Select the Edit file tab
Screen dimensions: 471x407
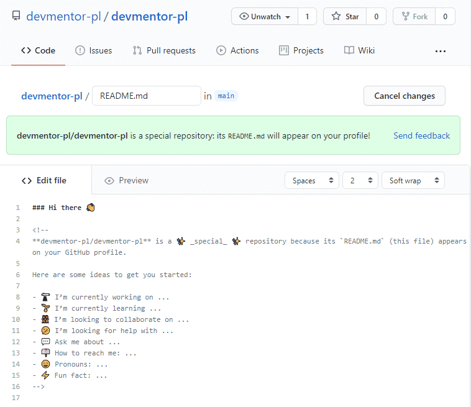[44, 180]
